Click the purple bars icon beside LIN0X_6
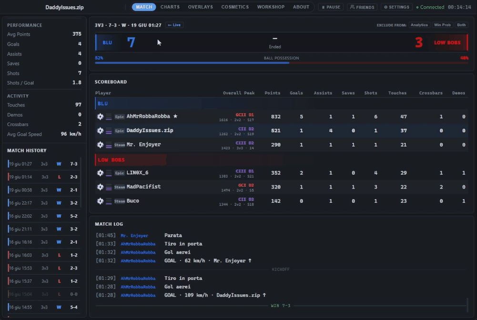The height and width of the screenshot is (320, 477). [x=109, y=173]
